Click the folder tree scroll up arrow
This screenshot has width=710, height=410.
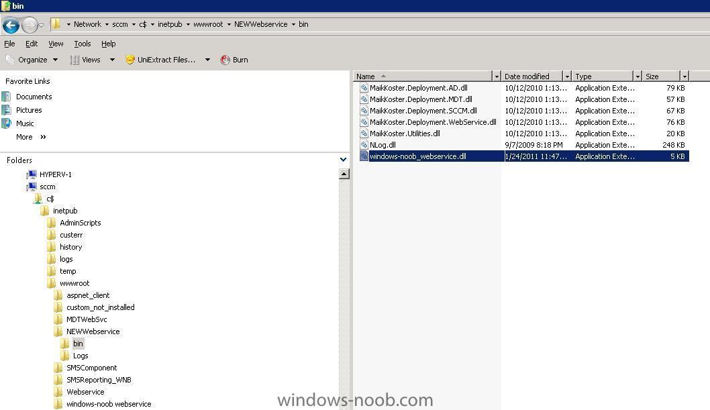(344, 174)
